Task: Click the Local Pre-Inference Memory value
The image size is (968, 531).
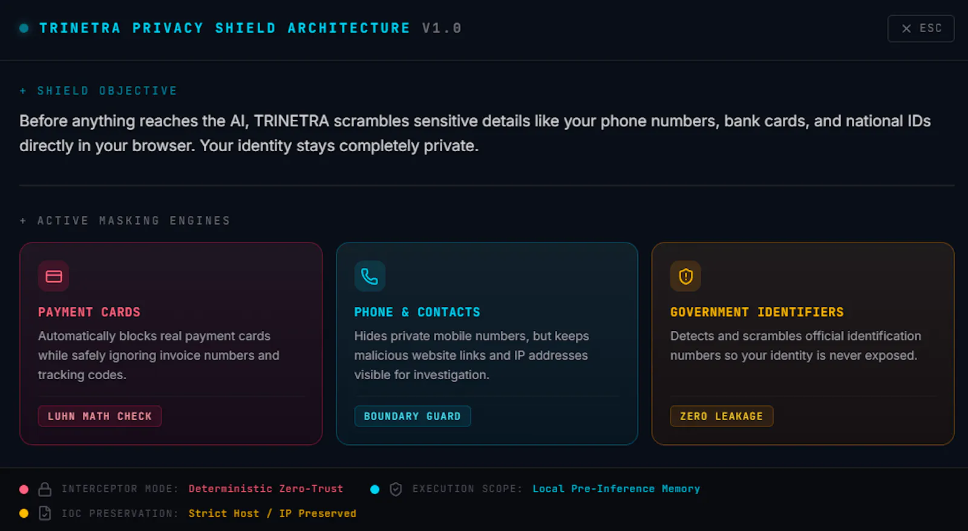Action: tap(616, 489)
